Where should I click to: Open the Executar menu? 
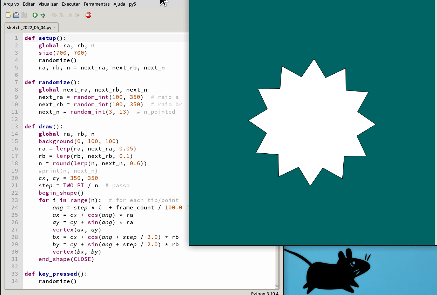pyautogui.click(x=70, y=4)
